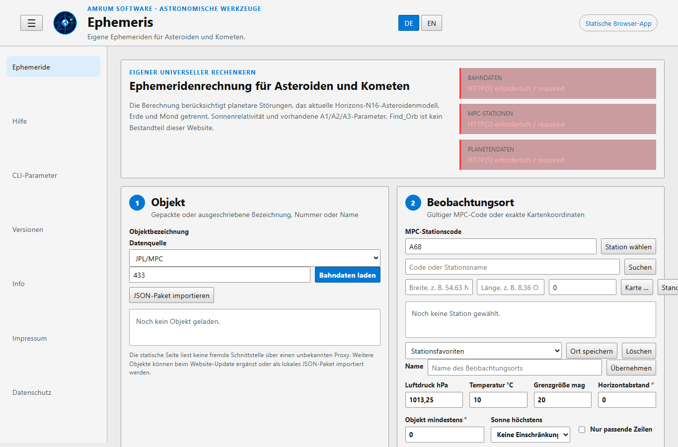
Task: Click the Übernehmen button
Action: (x=631, y=368)
